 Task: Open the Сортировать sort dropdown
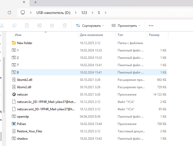point(90,25)
